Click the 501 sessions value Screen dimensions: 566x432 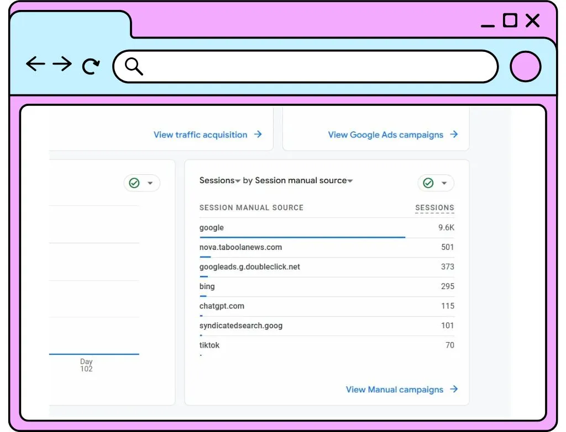pos(448,247)
